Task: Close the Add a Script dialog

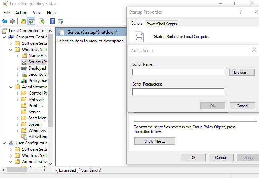Action: point(254,50)
